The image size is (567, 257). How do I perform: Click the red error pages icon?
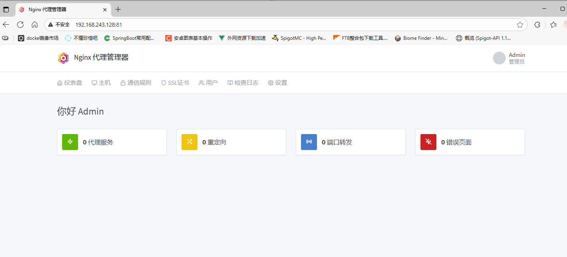(x=428, y=142)
